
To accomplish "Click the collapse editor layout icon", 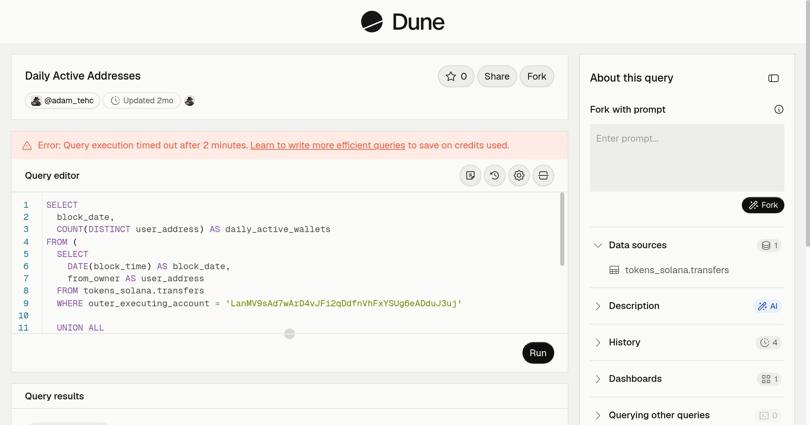I will click(543, 175).
